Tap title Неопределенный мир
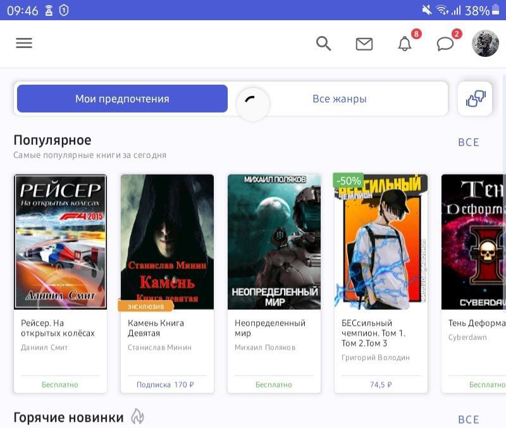 tap(270, 328)
